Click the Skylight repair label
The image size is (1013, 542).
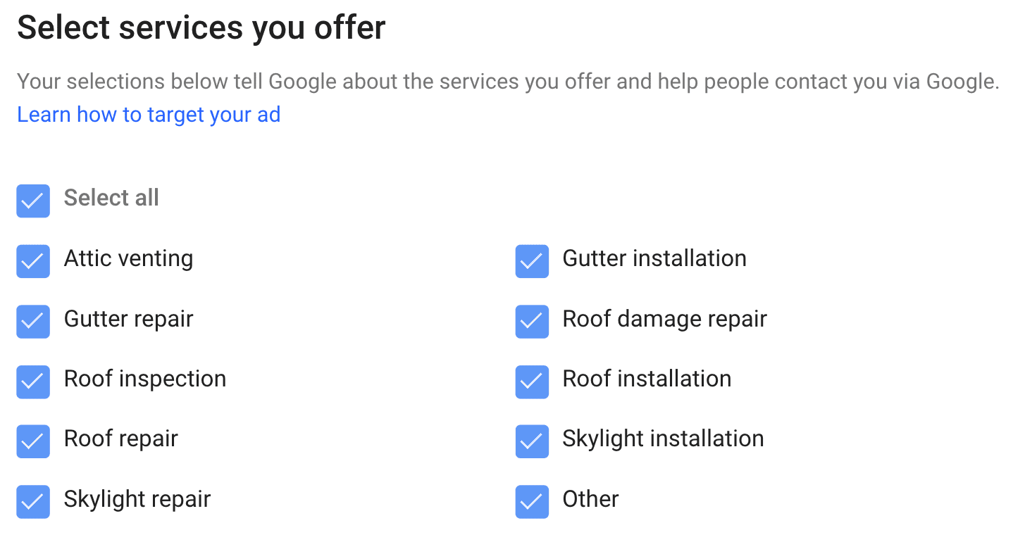(x=137, y=500)
